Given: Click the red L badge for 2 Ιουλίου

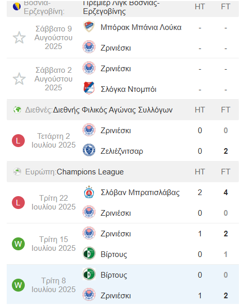Looking at the screenshot, I should click(18, 140).
